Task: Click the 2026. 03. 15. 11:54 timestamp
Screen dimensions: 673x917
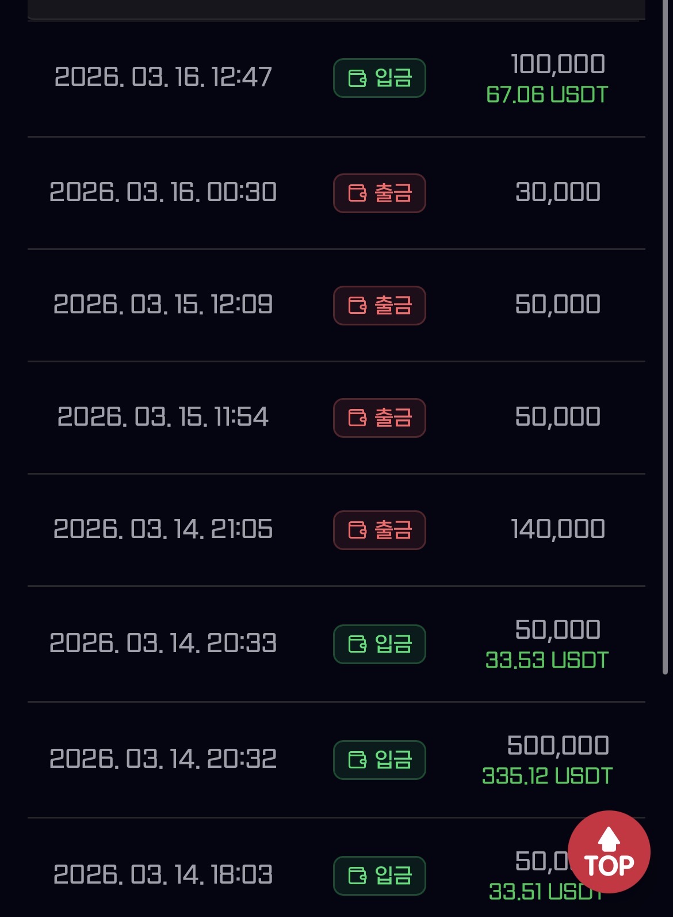Action: pyautogui.click(x=163, y=416)
